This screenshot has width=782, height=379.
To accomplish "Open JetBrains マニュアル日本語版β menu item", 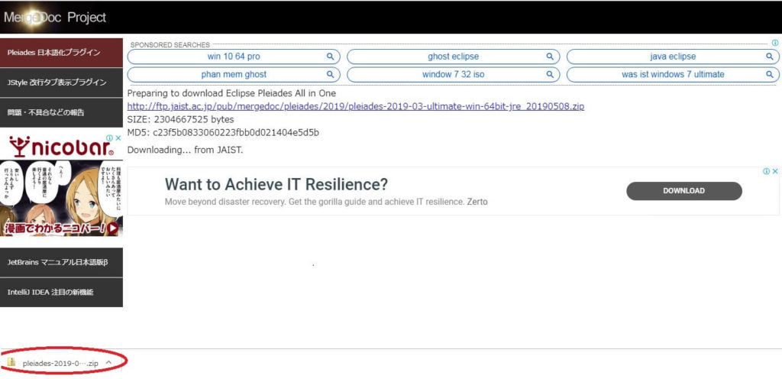I will (x=61, y=262).
